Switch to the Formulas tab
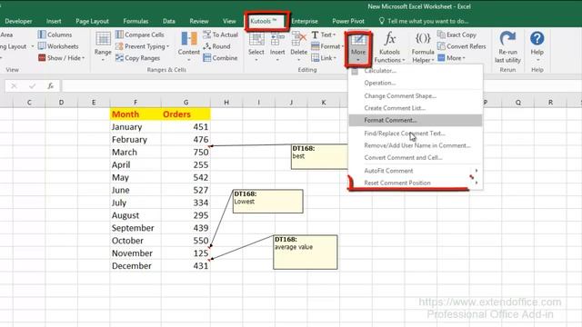The height and width of the screenshot is (327, 582). tap(135, 21)
